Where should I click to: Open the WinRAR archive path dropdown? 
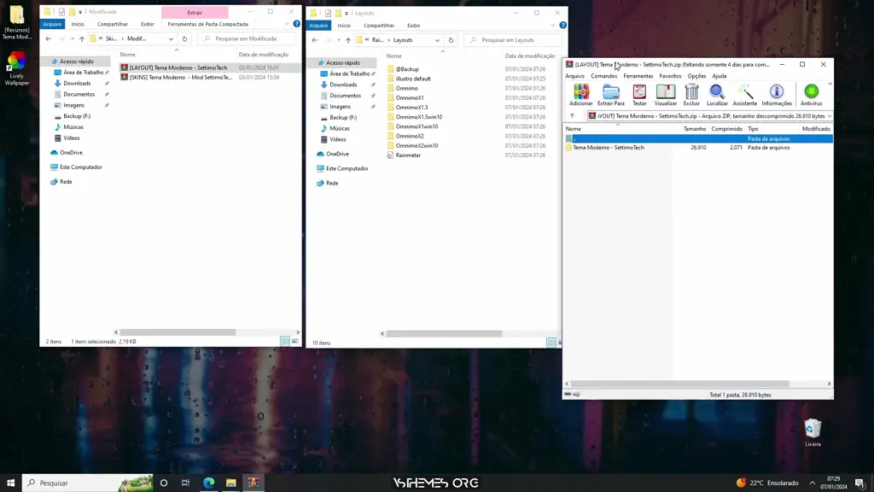(829, 116)
